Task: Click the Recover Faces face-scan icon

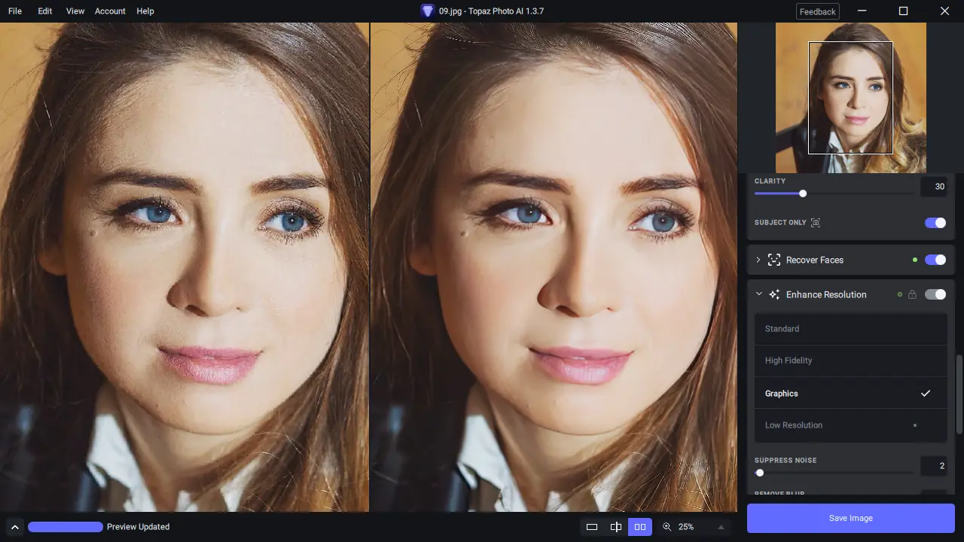Action: (x=773, y=260)
